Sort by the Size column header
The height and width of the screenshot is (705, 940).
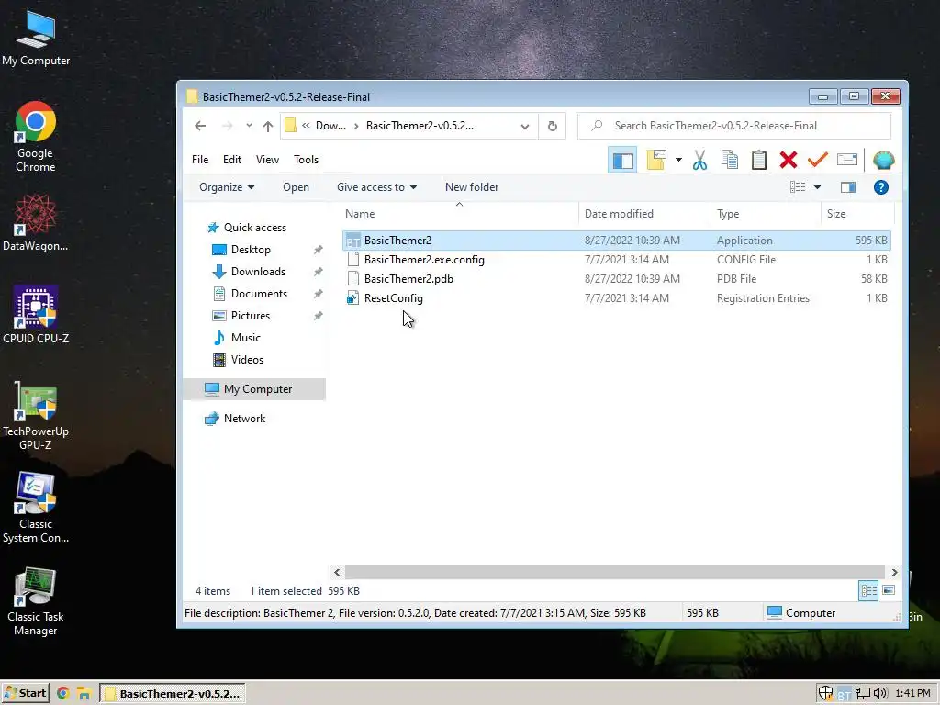(857, 213)
